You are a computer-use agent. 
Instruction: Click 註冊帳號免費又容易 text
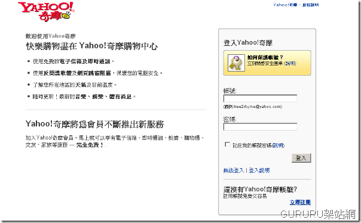[x=244, y=196]
